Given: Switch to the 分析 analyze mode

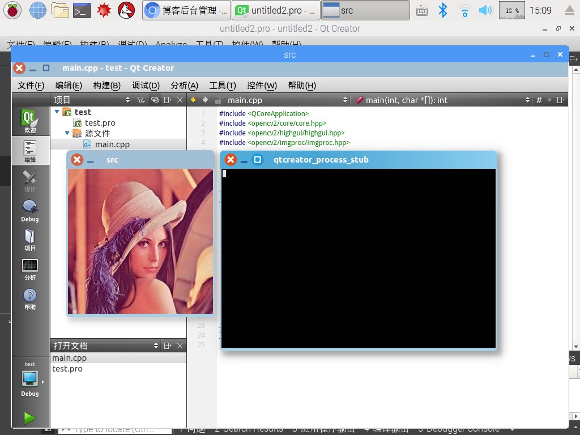Looking at the screenshot, I should (x=30, y=270).
